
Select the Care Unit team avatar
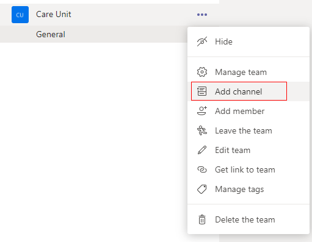[x=20, y=15]
